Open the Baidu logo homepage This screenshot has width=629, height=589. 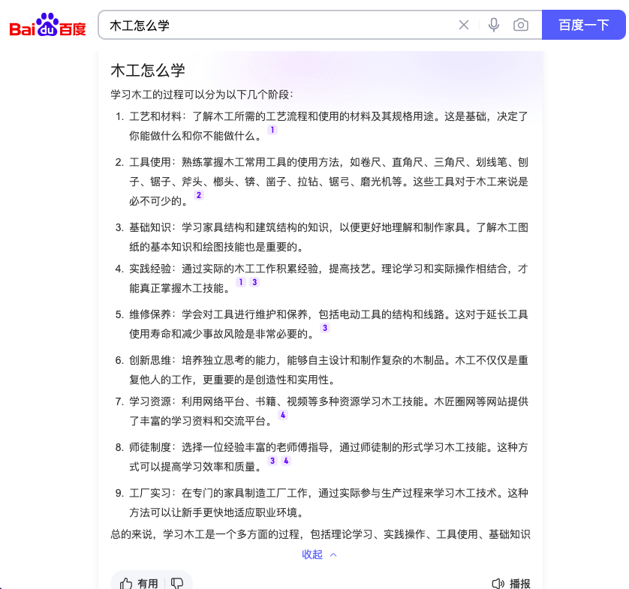click(47, 26)
